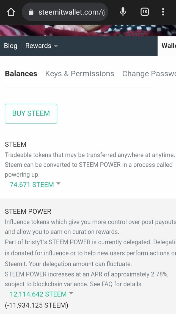Click the delegated (-11,934.125 STEEM) amount

pos(37,305)
